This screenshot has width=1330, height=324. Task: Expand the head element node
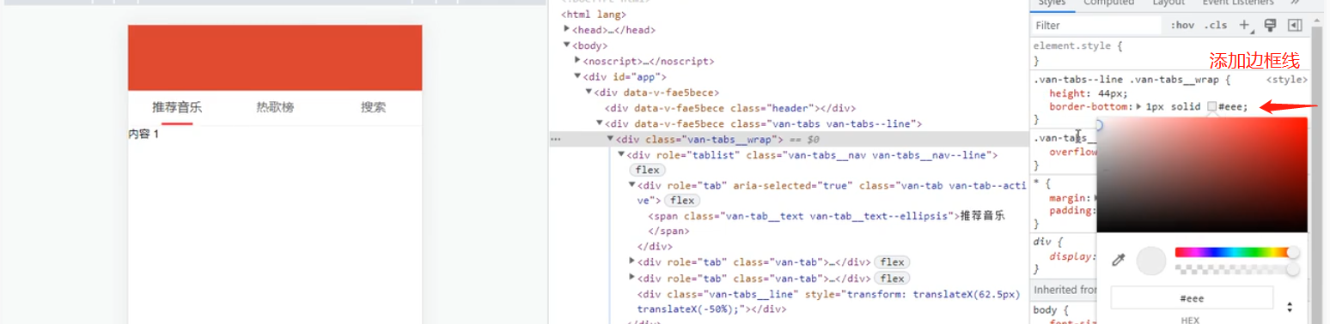(x=567, y=29)
